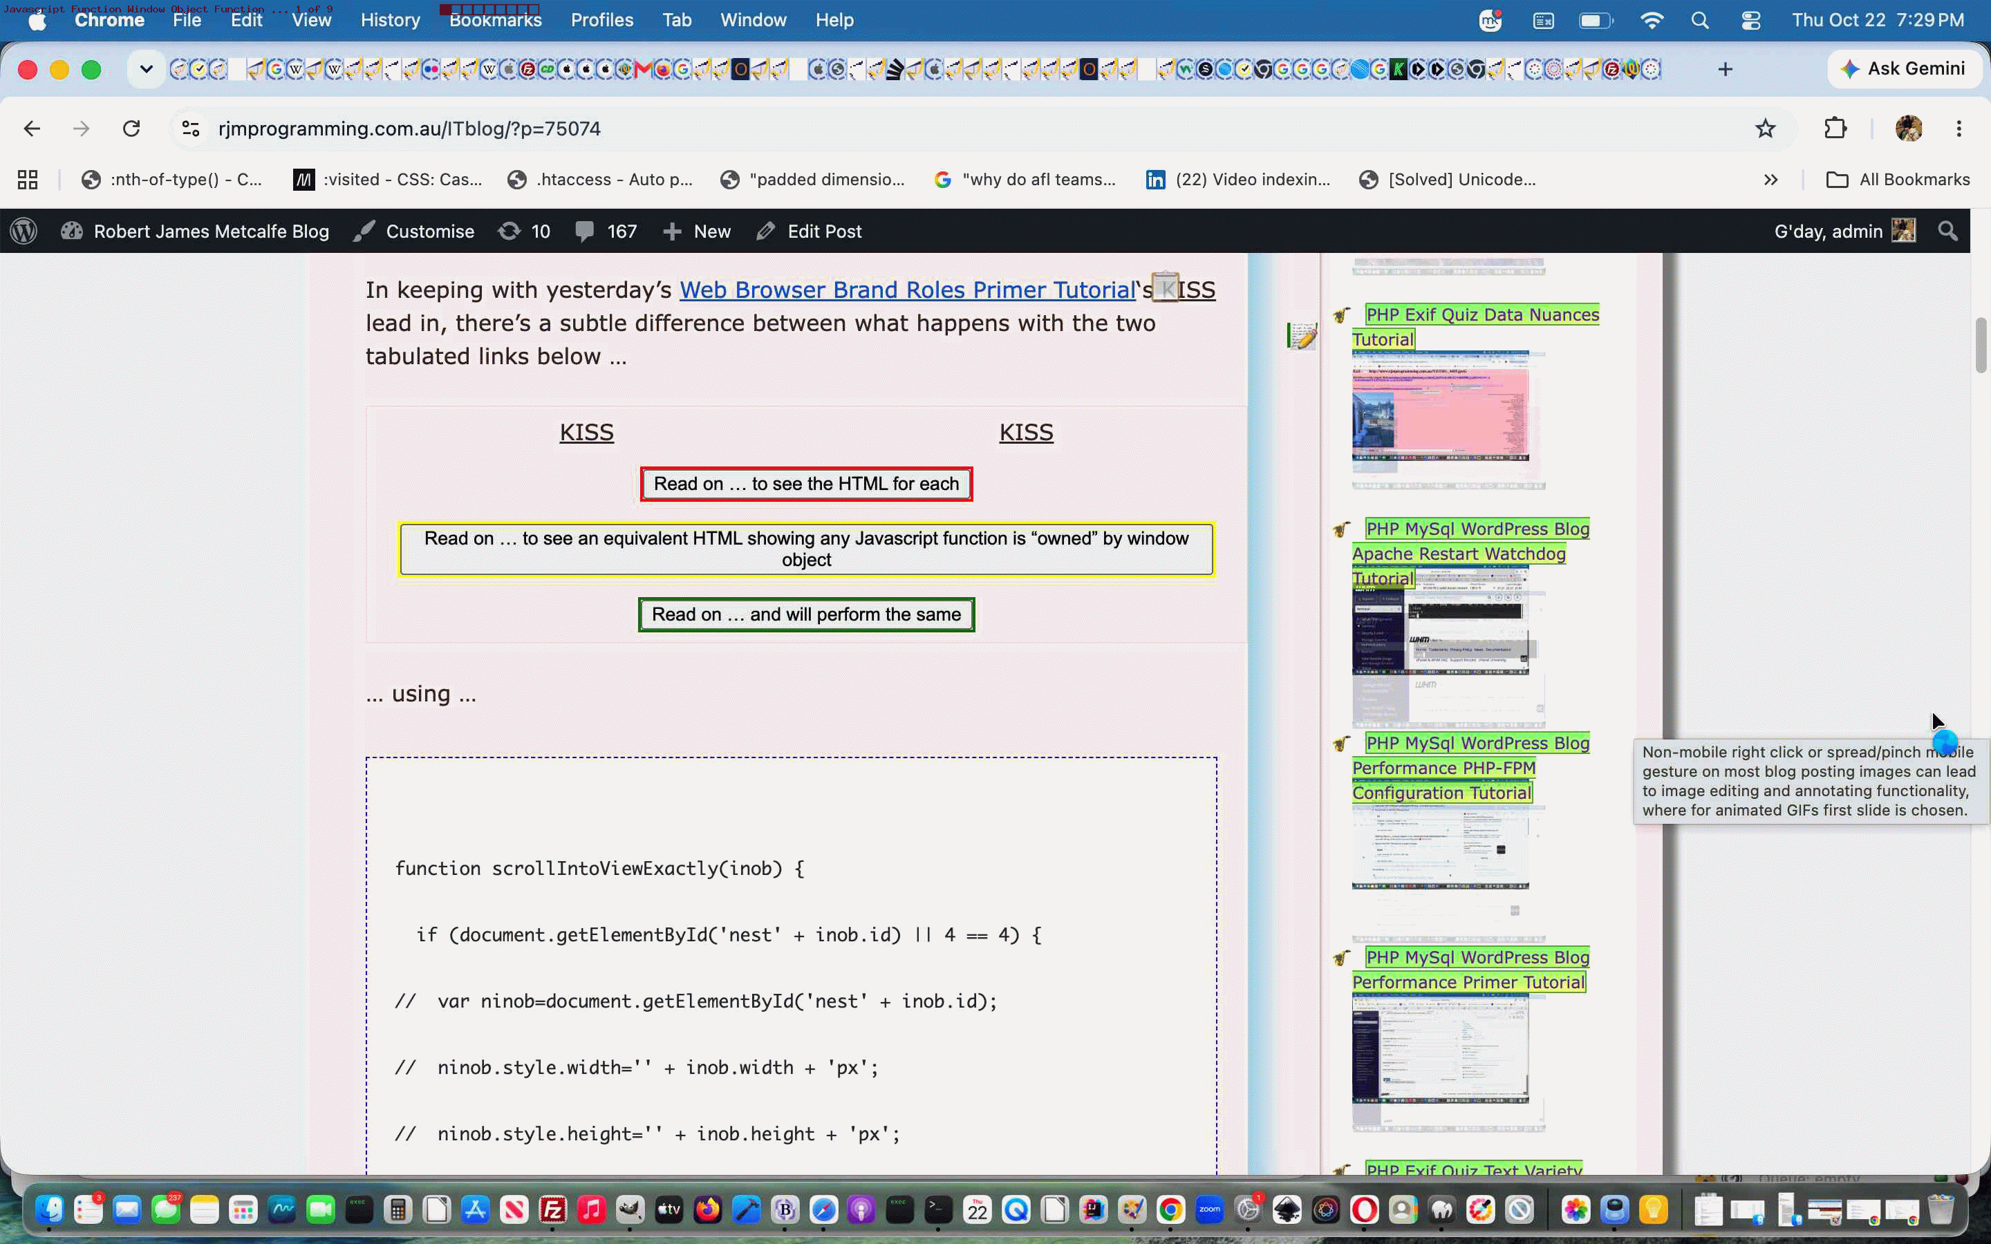Open the Chrome three-dot menu
1991x1244 pixels.
tap(1959, 129)
